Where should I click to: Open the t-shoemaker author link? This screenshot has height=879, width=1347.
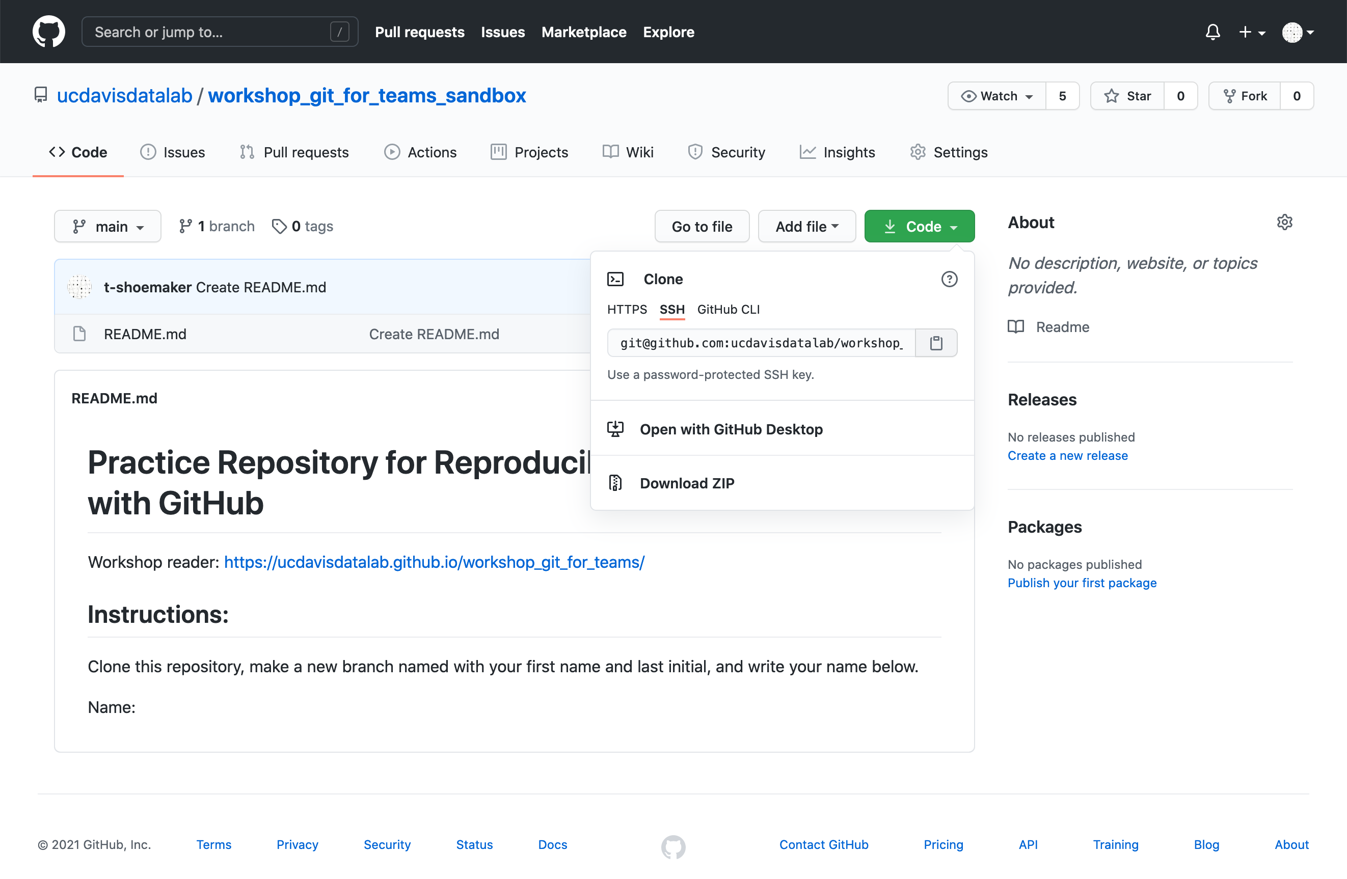click(x=148, y=287)
